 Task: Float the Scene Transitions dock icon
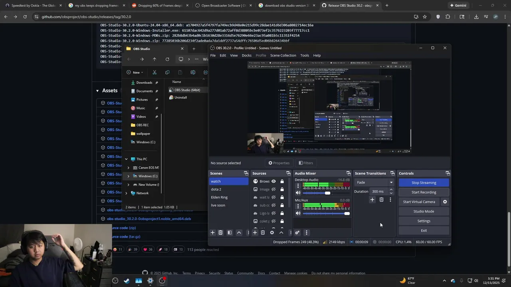pos(392,173)
